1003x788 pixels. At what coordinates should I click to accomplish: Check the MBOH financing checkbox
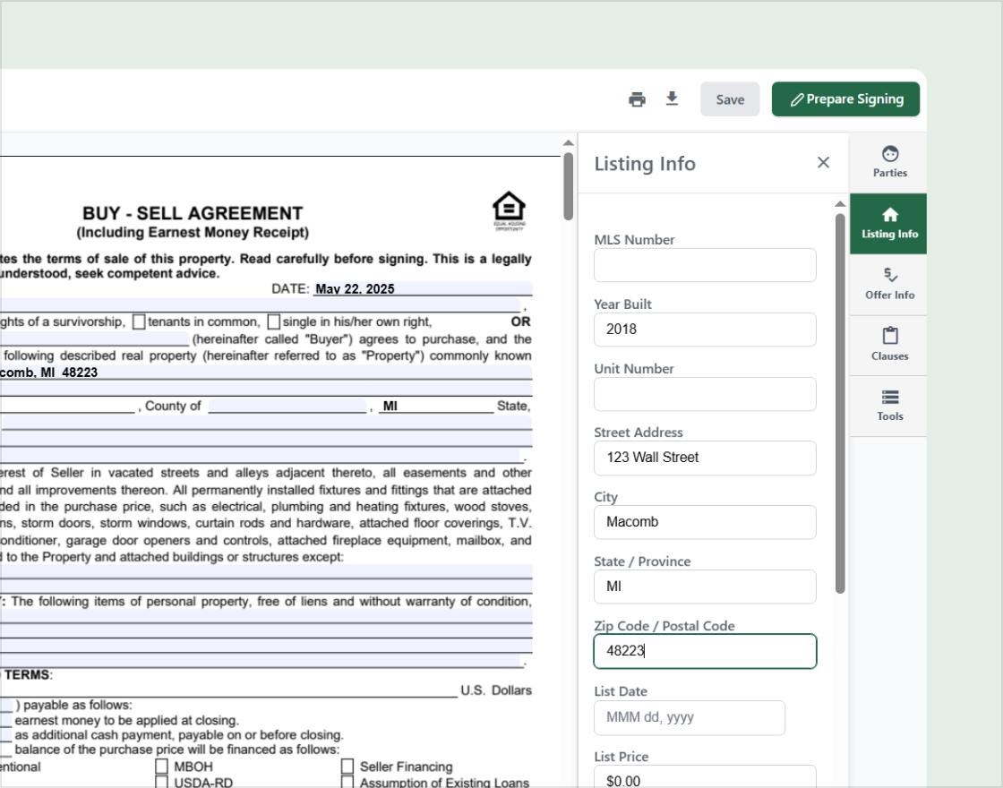pos(162,767)
